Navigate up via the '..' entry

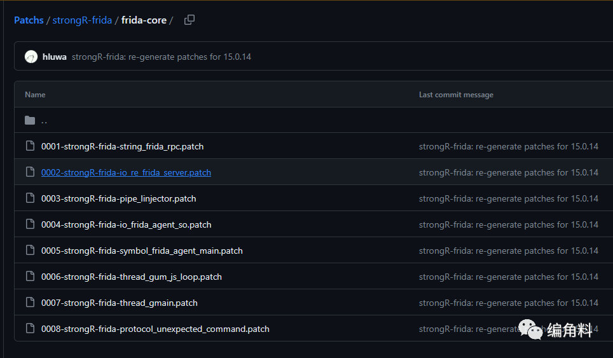[x=44, y=121]
